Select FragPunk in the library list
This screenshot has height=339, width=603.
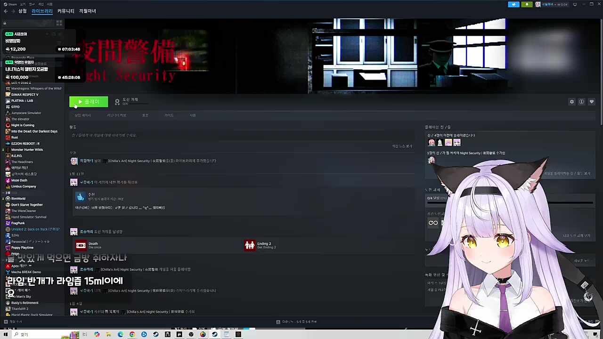[18, 223]
